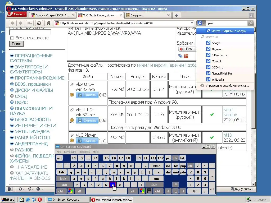Toggle the left alt key on keyboard
The image size is (271, 203).
(x=79, y=191)
